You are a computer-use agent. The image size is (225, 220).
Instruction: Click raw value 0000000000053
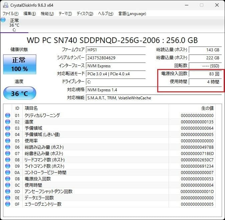click(197, 179)
